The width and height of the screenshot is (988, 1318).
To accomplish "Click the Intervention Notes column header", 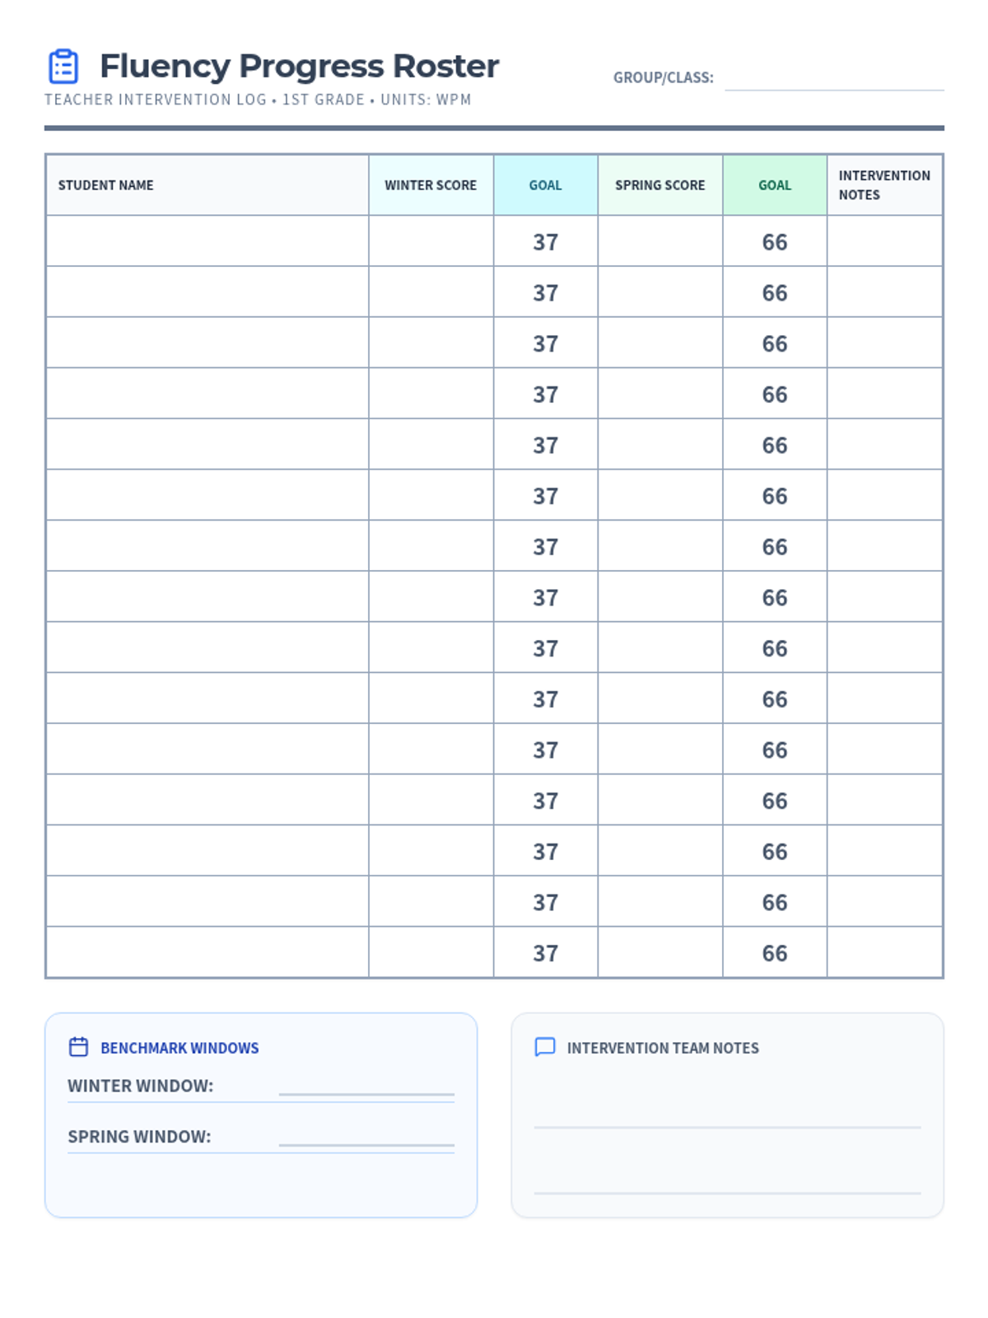I will (x=884, y=185).
